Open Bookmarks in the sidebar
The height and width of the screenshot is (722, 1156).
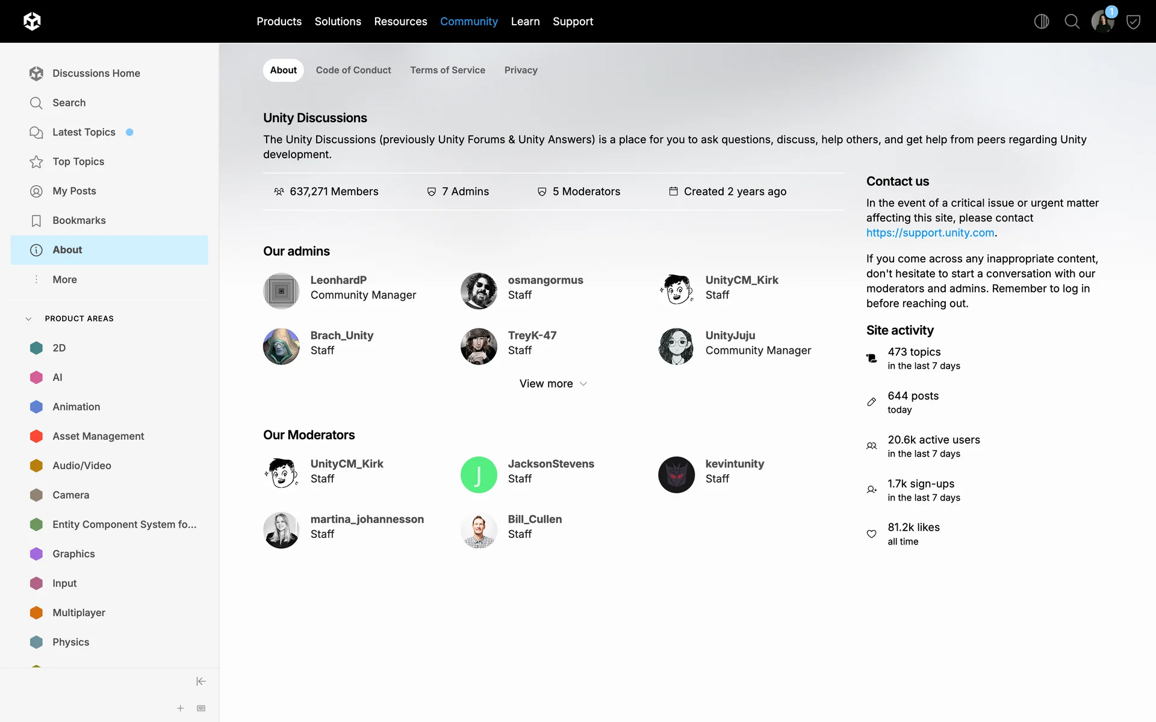point(79,220)
